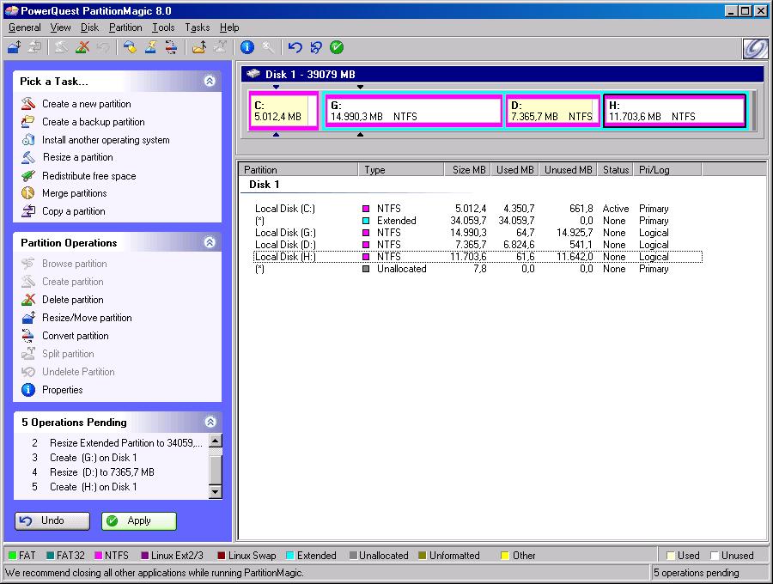Screen dimensions: 773x584
Task: Open the Disk menu
Action: click(89, 27)
